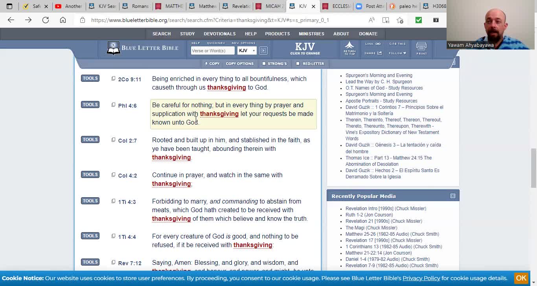
Task: Click OK on the cookie notice
Action: (521, 278)
